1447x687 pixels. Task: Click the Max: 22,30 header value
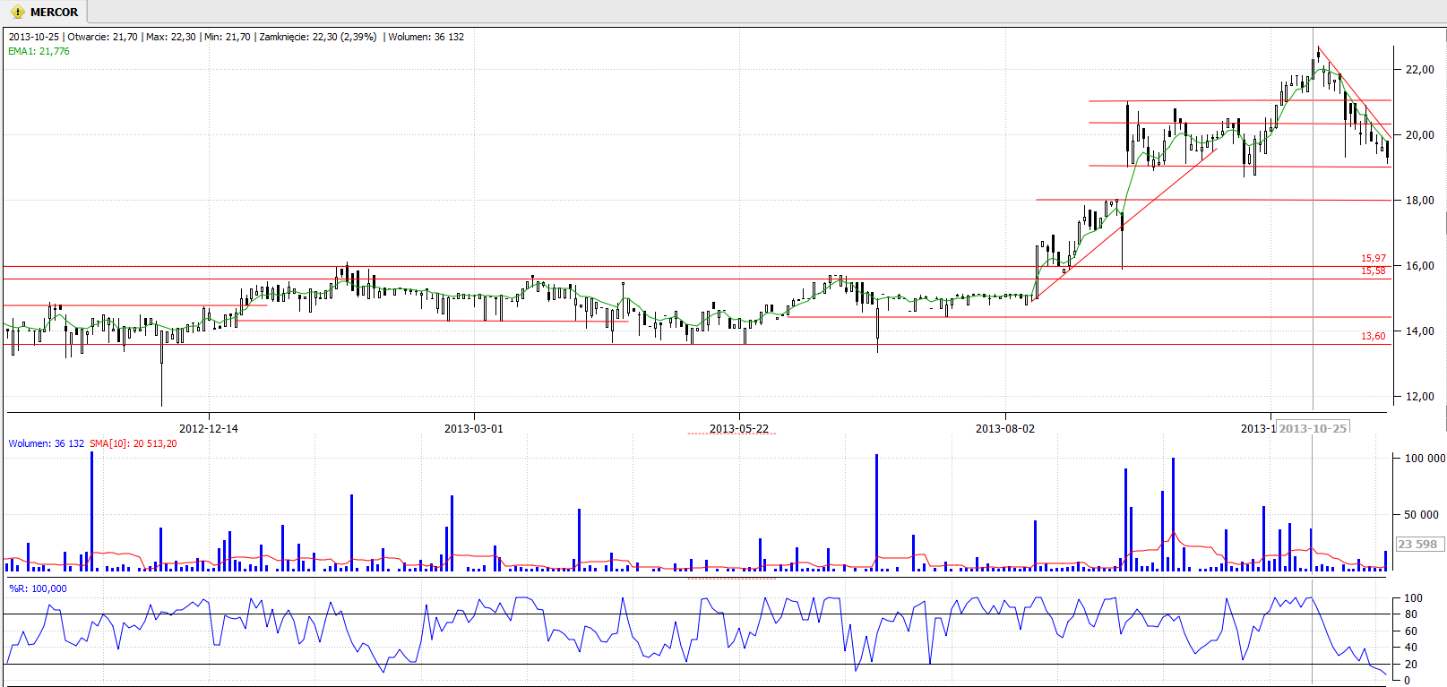[170, 37]
